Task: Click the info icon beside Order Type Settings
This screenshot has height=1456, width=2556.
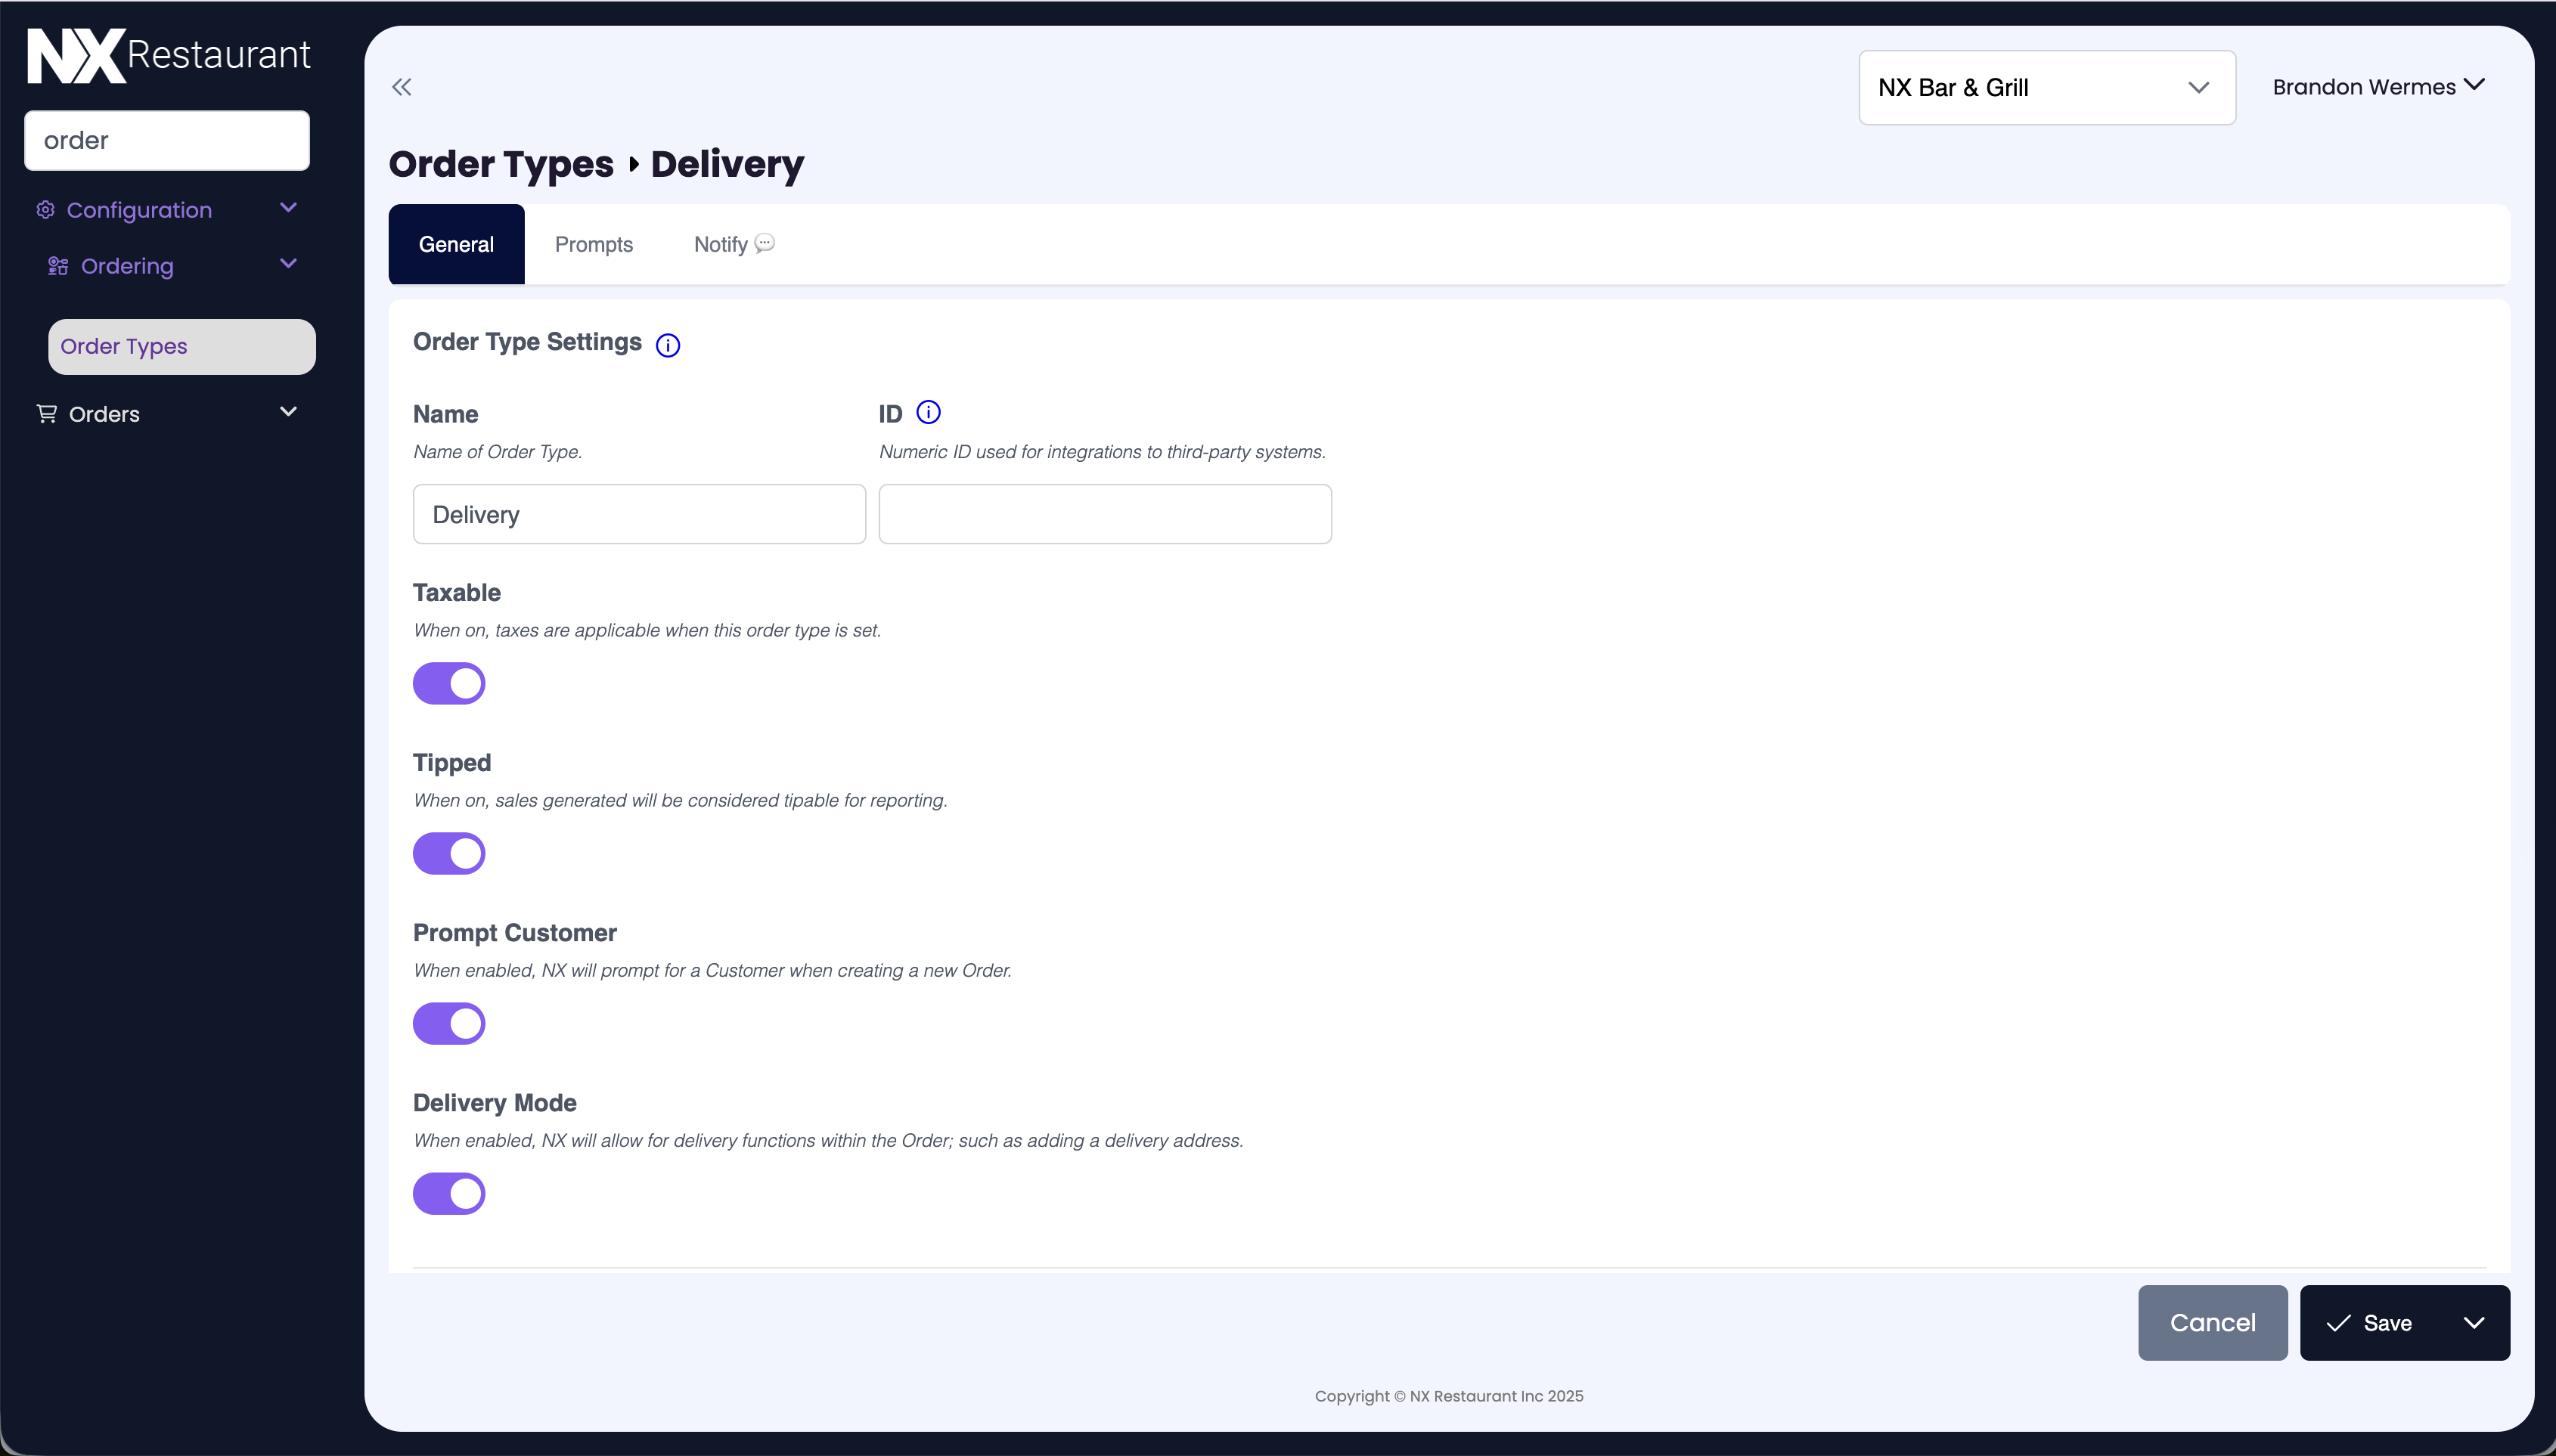Action: click(x=667, y=345)
